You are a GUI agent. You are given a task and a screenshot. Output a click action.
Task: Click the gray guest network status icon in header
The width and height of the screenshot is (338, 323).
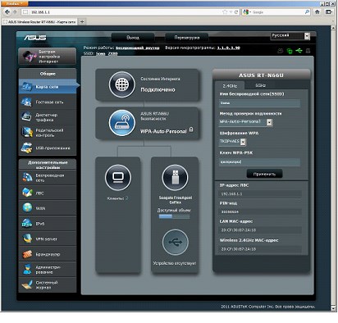pyautogui.click(x=281, y=51)
